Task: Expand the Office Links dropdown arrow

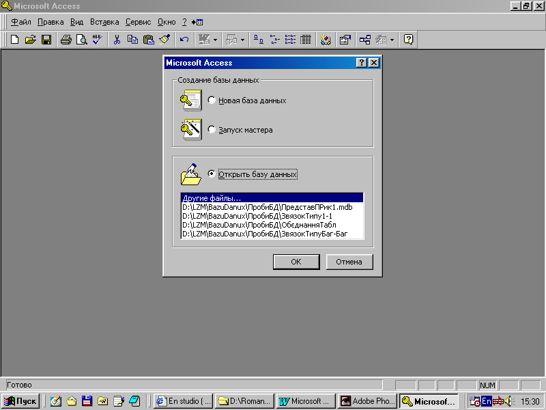Action: 215,40
